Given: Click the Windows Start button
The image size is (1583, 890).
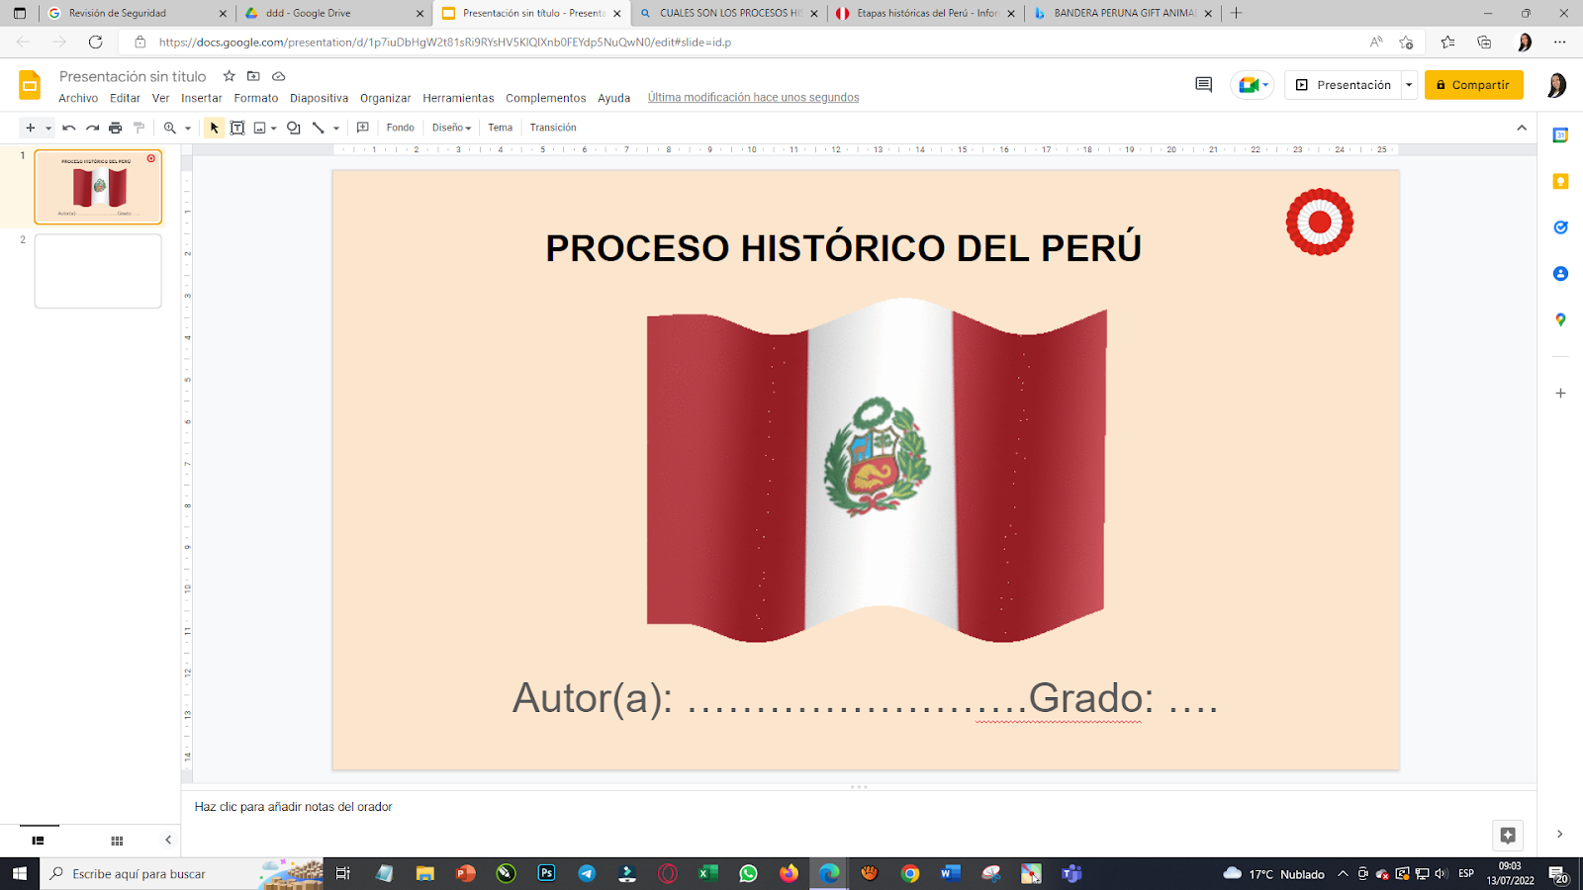Looking at the screenshot, I should (20, 873).
